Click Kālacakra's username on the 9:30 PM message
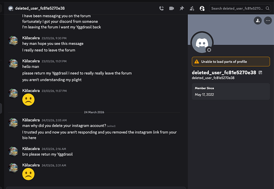This screenshot has height=189, width=274. pos(31,38)
